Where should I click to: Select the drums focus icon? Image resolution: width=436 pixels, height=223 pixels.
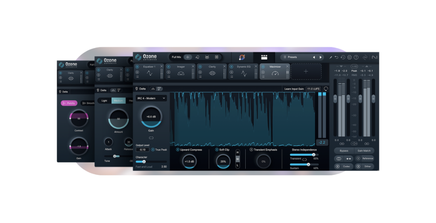207,57
